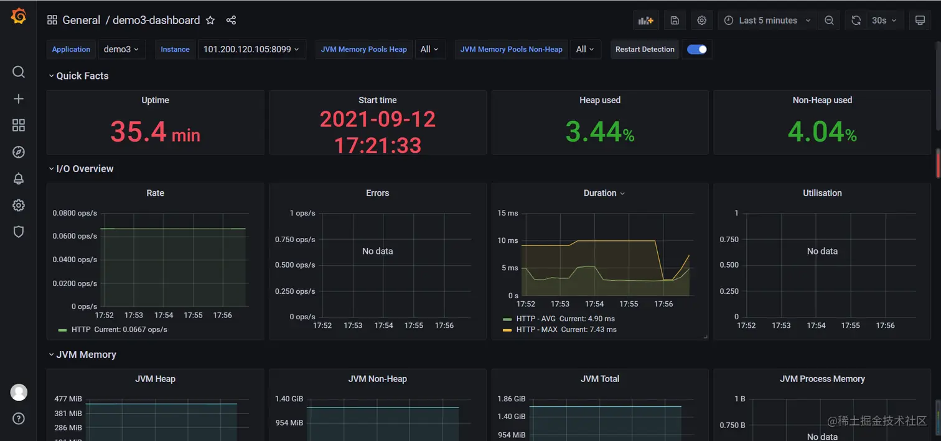Toggle HTTP series in Rate legend
Image resolution: width=941 pixels, height=441 pixels.
pyautogui.click(x=81, y=330)
